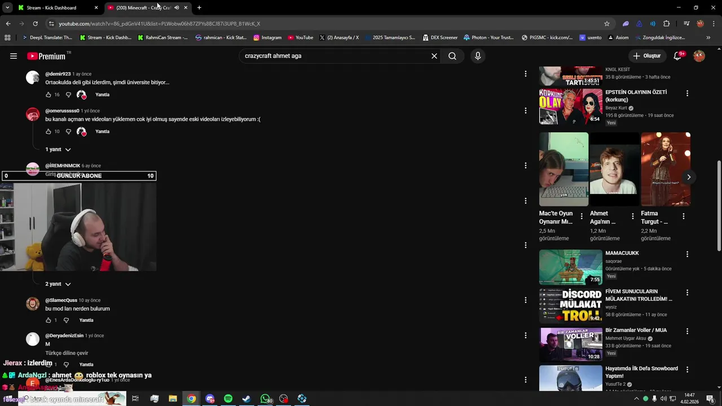
Task: Open @DeryadenizEsin's channel link
Action: pyautogui.click(x=64, y=336)
